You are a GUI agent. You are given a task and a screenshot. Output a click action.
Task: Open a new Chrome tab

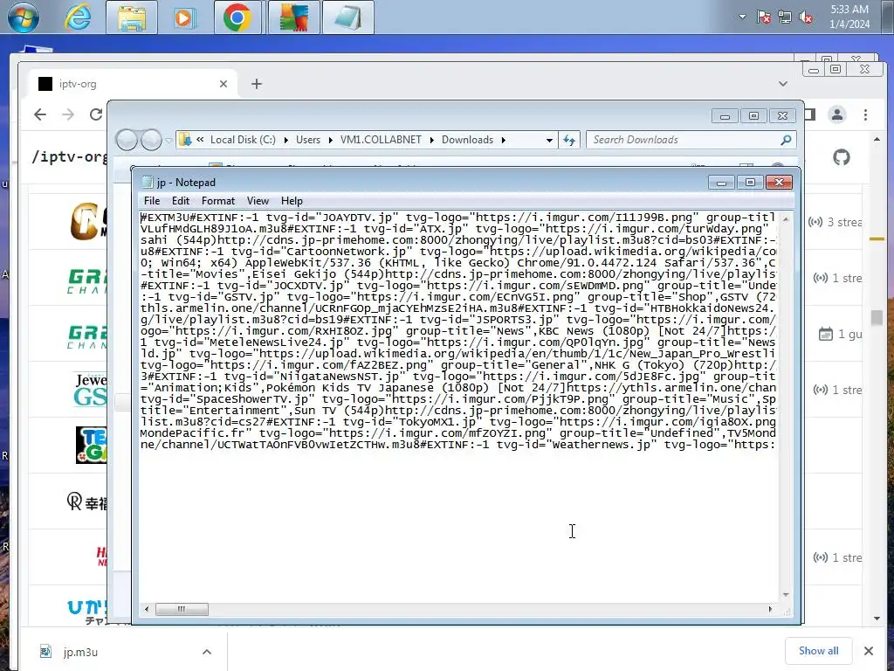click(257, 84)
